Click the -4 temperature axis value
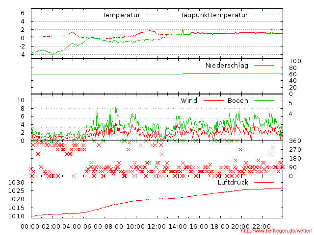 [x=22, y=54]
